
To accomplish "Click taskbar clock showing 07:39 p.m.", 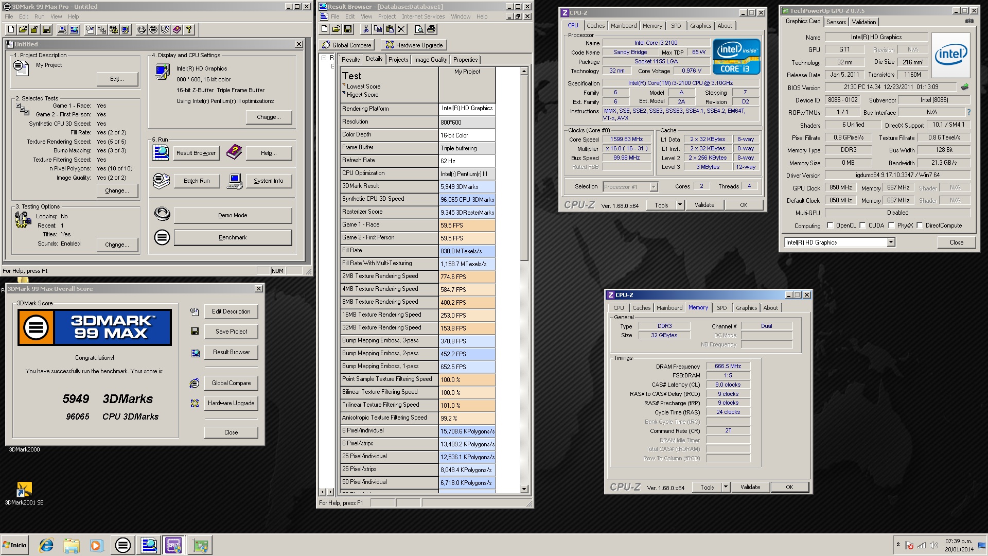I will pyautogui.click(x=958, y=545).
